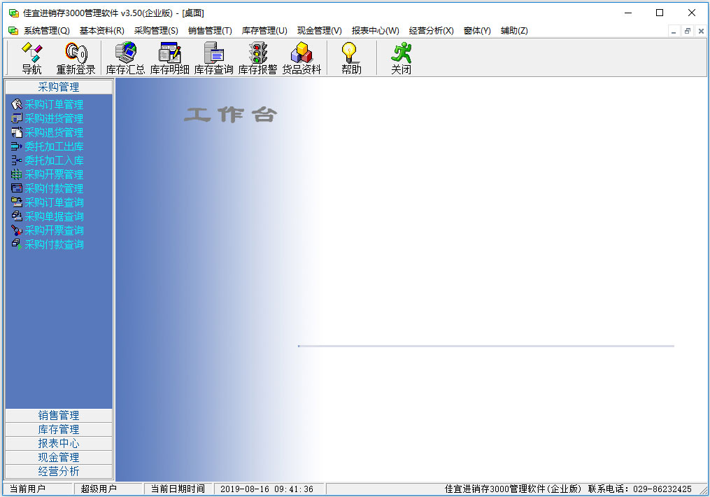Click the application icon in title bar
Viewport: 710px width, 497px height.
click(14, 13)
